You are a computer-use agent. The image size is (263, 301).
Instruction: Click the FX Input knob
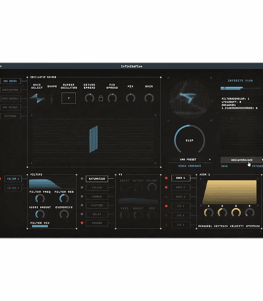tap(125, 187)
